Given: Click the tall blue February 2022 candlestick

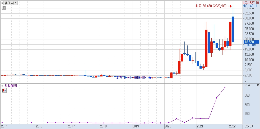Looking at the screenshot, I should (x=233, y=29).
